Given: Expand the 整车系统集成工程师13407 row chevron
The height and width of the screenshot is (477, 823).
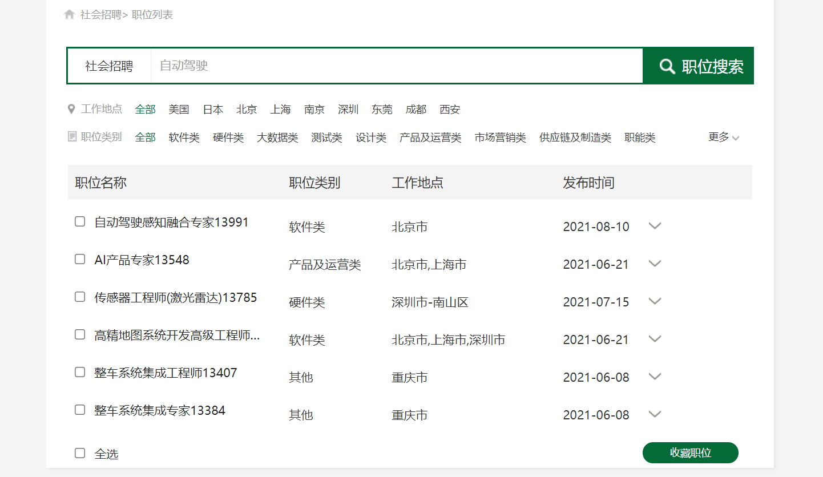Looking at the screenshot, I should point(655,377).
